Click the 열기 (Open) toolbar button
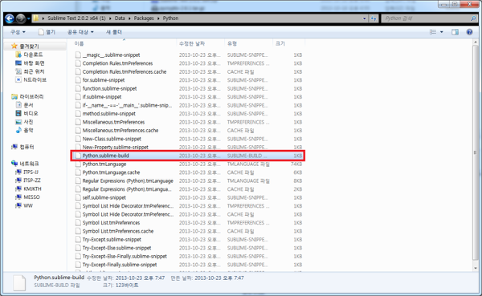Screen dimensions: 482x296 tap(47, 32)
